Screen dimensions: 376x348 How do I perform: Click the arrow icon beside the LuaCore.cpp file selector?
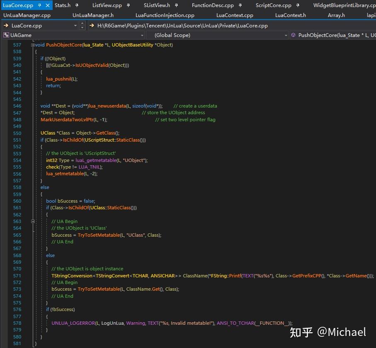6,25
